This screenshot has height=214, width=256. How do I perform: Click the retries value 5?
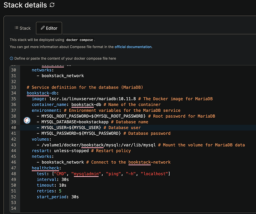click(60, 191)
